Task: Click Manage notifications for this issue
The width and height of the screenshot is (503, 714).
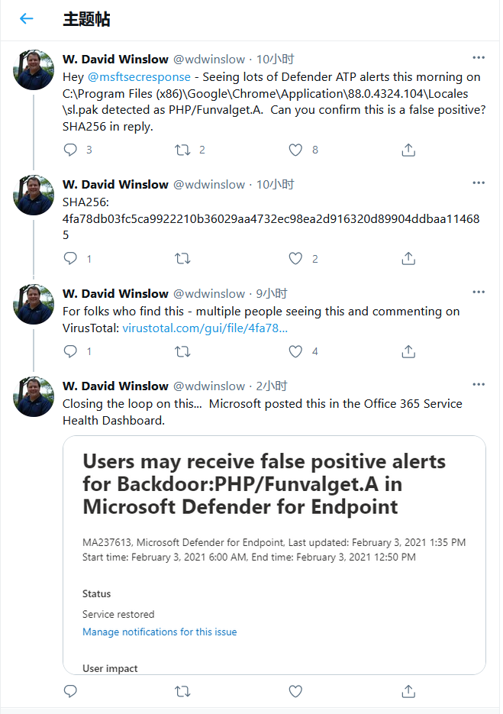Action: (160, 632)
